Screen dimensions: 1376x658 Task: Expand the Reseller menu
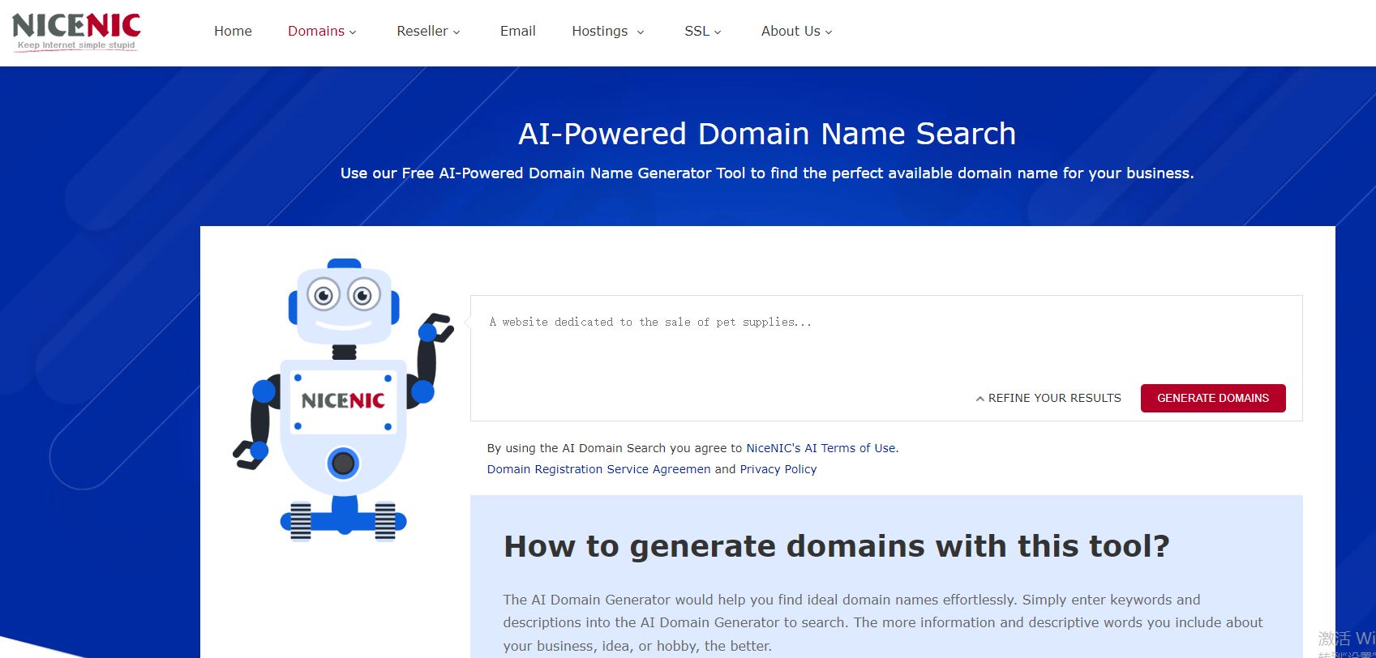[428, 31]
